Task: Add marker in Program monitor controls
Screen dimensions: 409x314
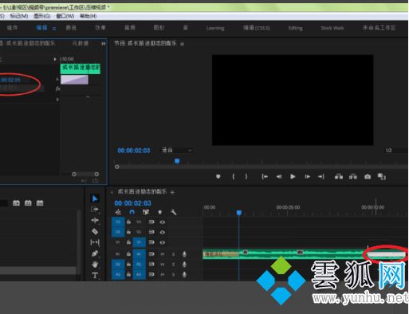Action: coord(218,176)
